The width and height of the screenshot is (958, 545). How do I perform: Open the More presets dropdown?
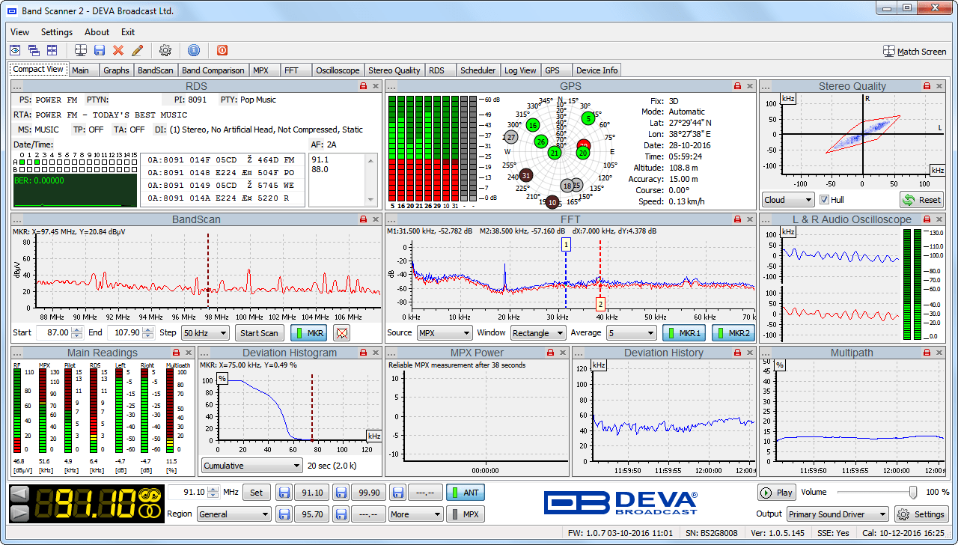click(415, 514)
